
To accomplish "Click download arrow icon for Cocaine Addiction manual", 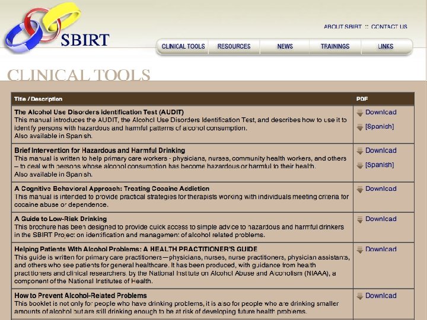I will point(360,190).
